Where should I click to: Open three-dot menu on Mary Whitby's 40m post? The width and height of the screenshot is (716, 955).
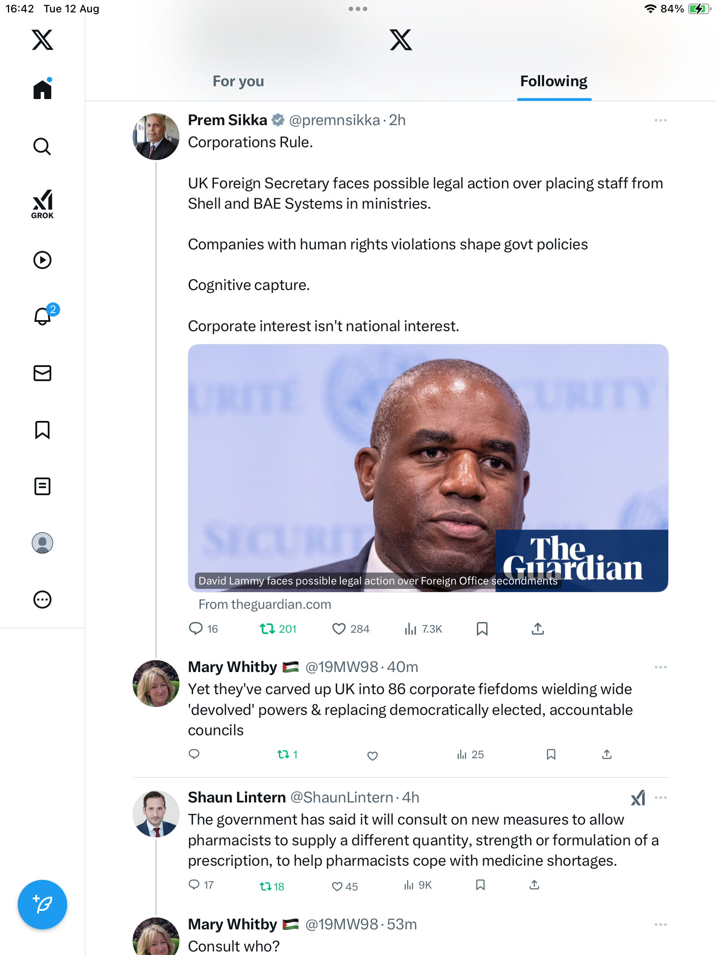tap(660, 667)
